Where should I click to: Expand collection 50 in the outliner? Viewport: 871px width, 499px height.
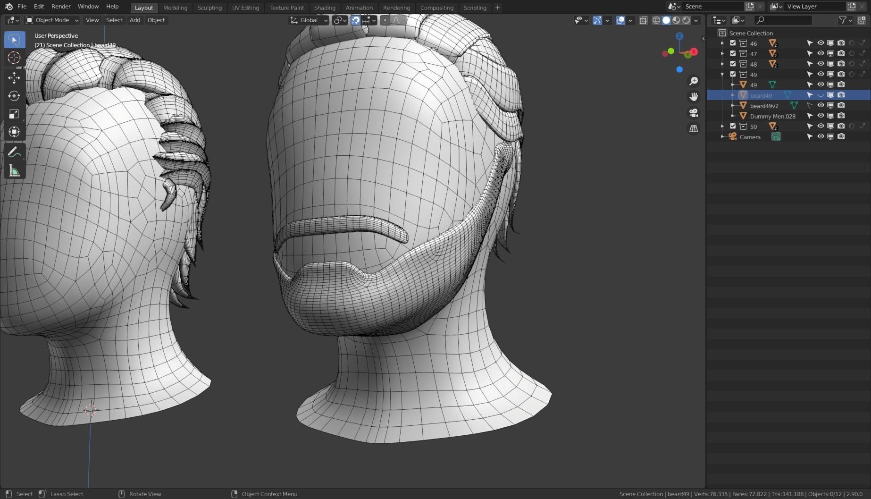[x=722, y=126]
